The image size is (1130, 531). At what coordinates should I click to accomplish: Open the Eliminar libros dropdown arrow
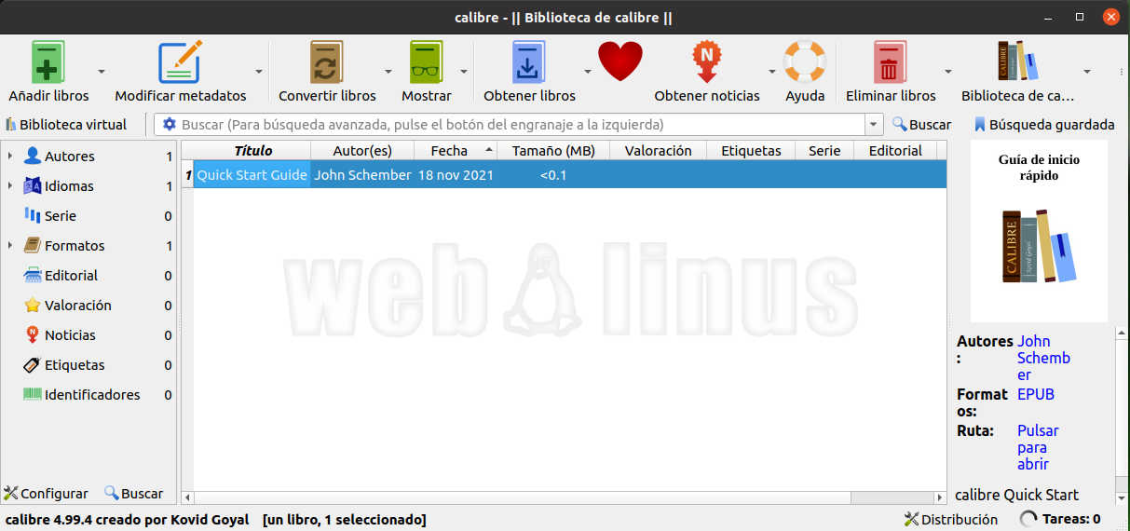[x=948, y=72]
